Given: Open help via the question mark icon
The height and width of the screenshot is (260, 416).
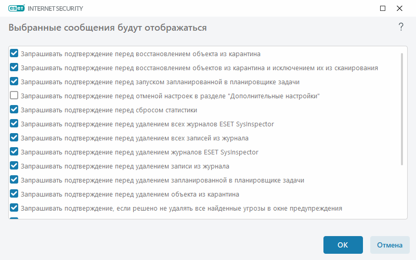Looking at the screenshot, I should (x=401, y=27).
